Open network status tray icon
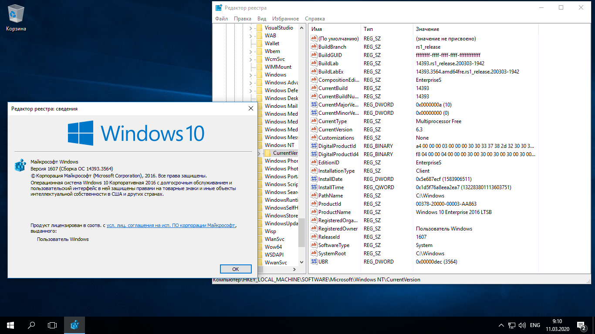 point(512,325)
